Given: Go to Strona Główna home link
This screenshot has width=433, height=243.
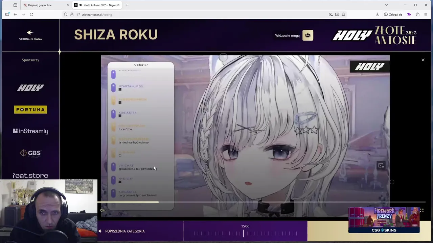Looking at the screenshot, I should coord(30,35).
